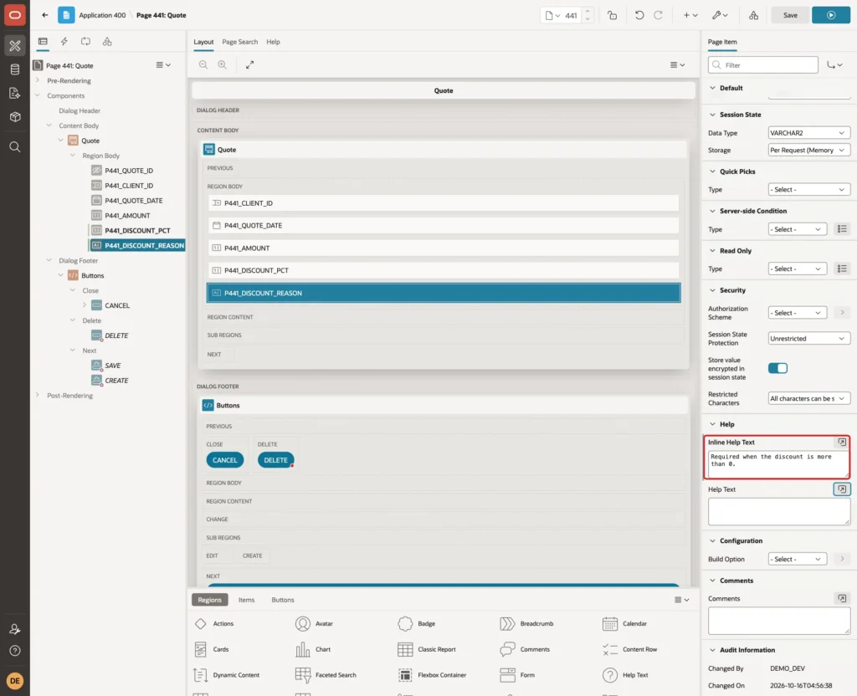The image size is (857, 696).
Task: Open the Shared Components toolbar icon
Action: click(754, 15)
